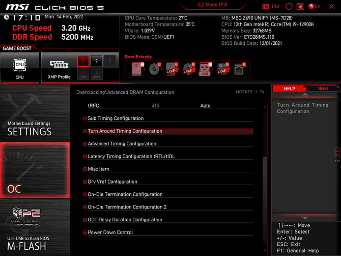Select the USB optical drive boot device icon

pos(188,69)
